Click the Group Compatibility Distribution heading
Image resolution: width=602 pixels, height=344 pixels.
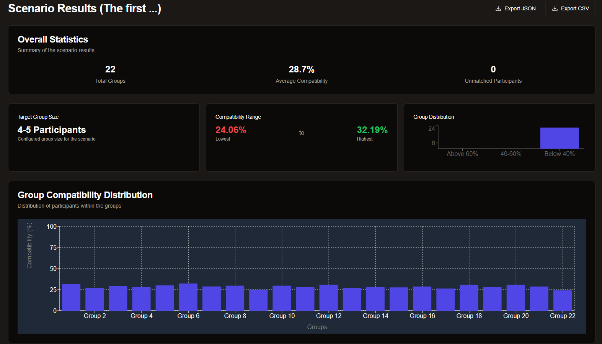pyautogui.click(x=85, y=195)
